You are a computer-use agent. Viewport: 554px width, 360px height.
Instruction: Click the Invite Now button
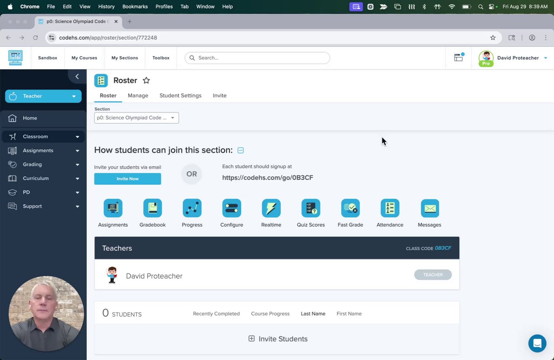click(x=128, y=179)
